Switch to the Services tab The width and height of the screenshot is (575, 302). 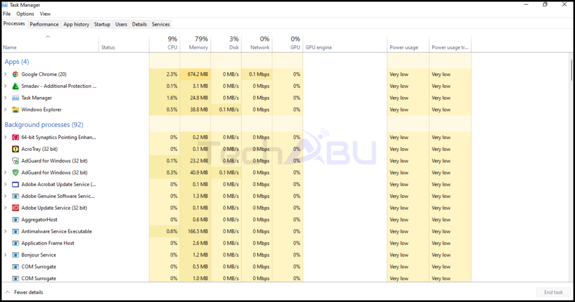[161, 24]
